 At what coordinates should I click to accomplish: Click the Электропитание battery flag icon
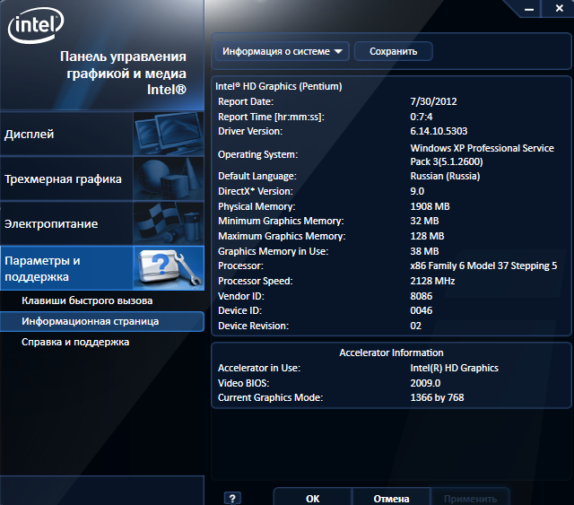[x=169, y=223]
